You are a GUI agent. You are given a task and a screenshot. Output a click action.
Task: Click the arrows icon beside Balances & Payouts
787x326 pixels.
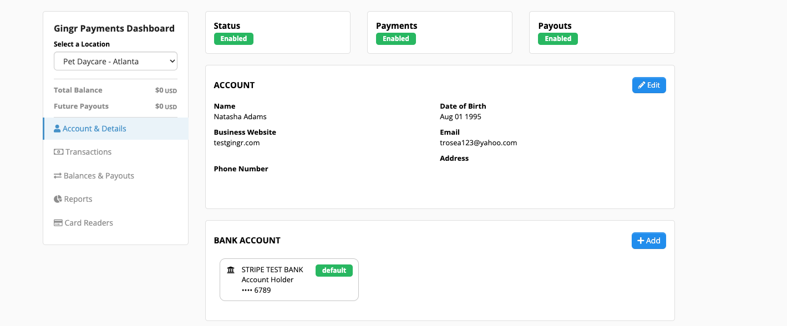click(58, 176)
